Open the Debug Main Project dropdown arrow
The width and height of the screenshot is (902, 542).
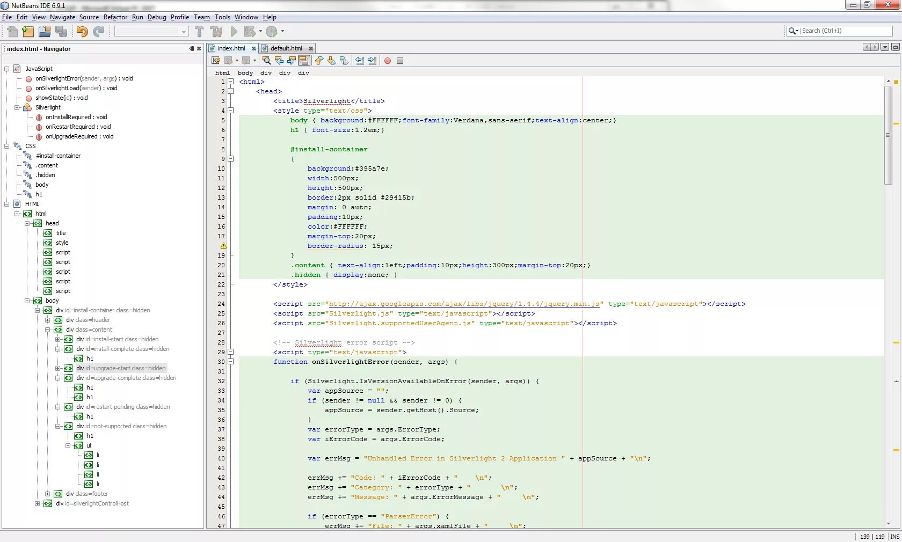tap(261, 31)
